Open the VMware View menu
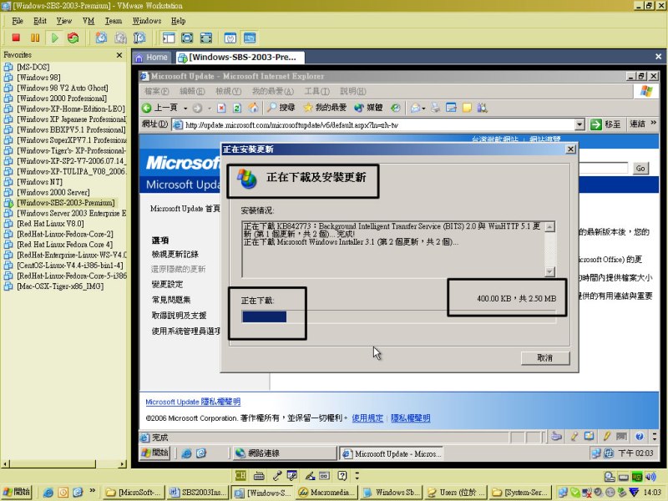 coord(64,21)
